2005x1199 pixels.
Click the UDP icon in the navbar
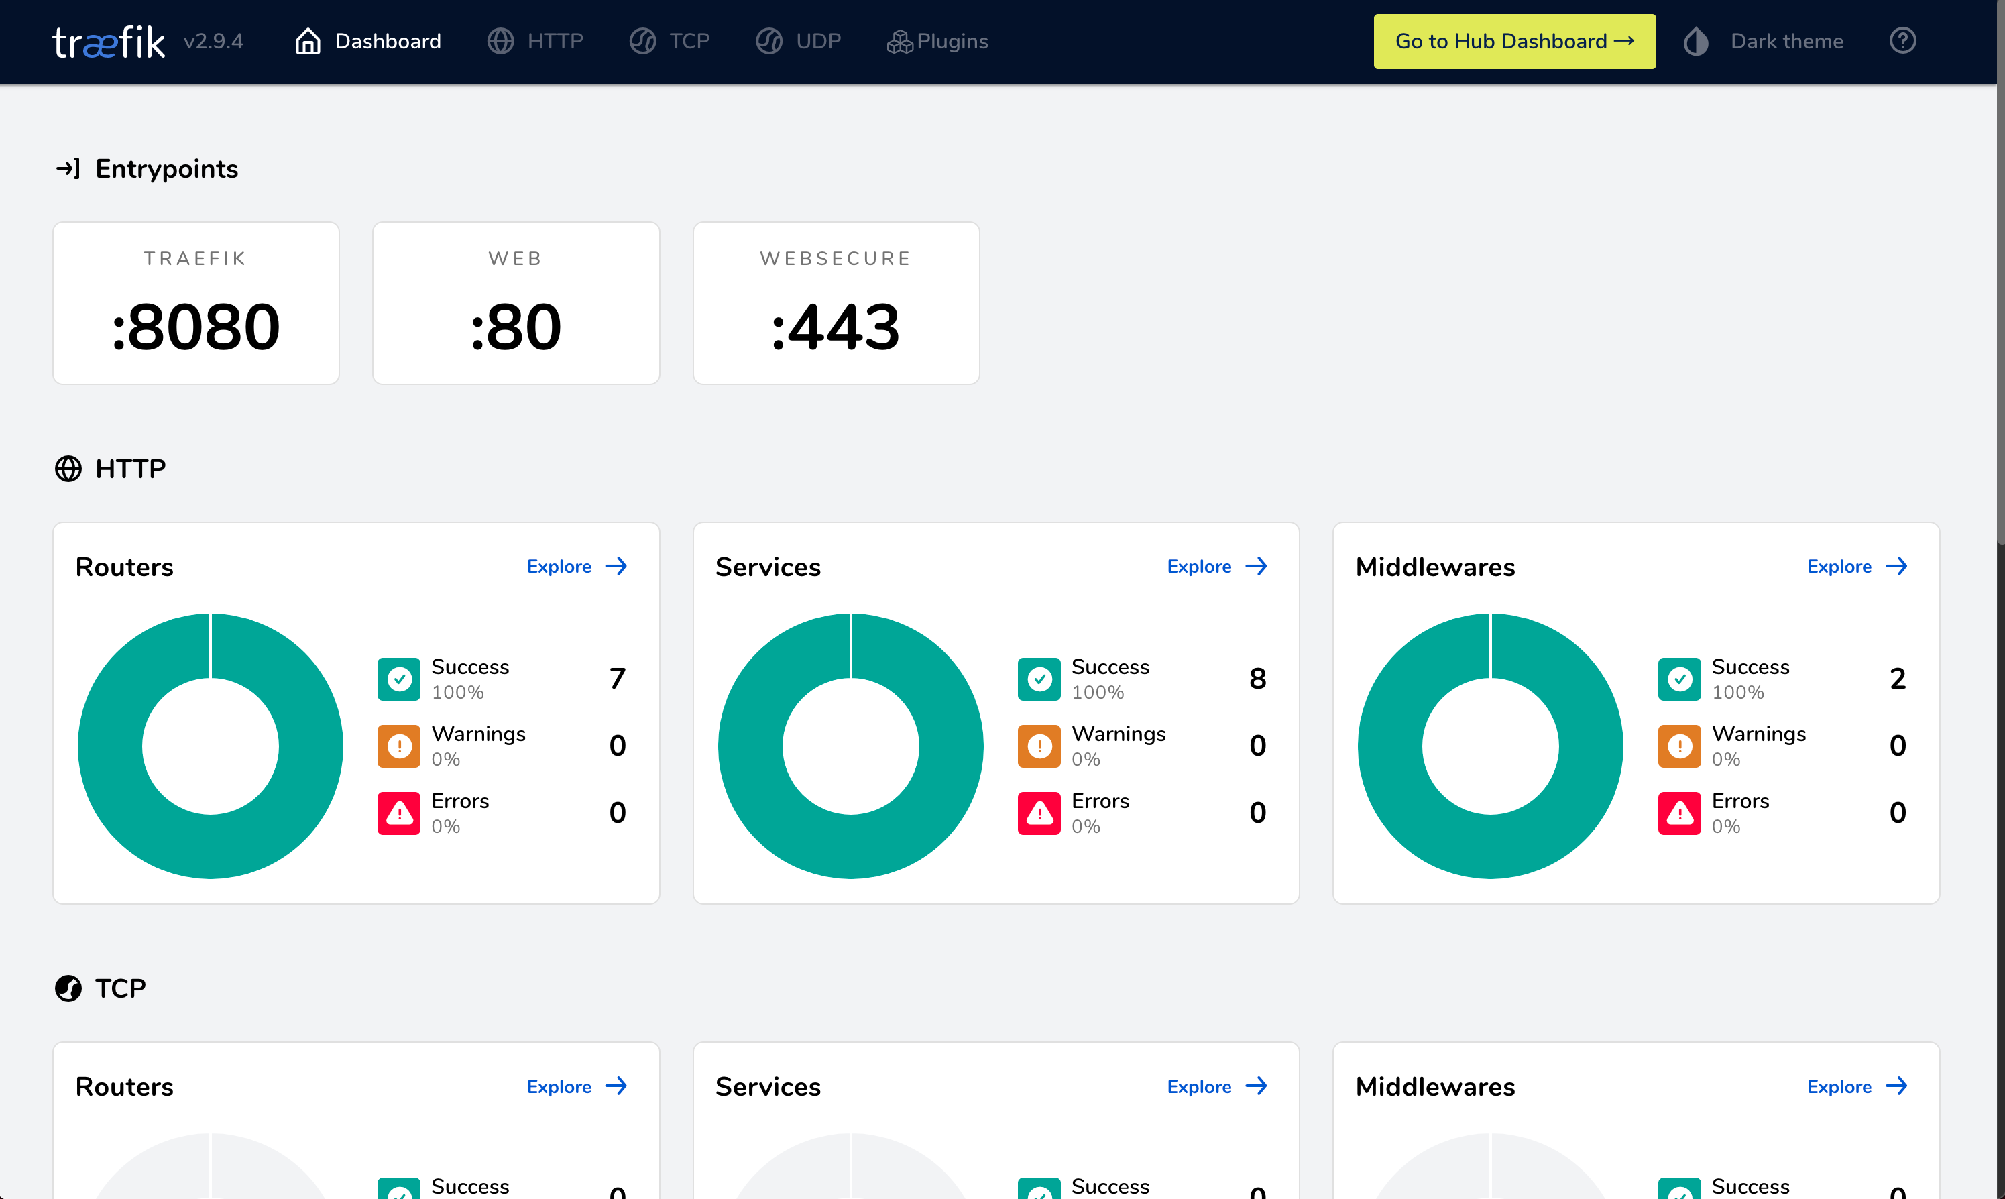click(x=769, y=41)
